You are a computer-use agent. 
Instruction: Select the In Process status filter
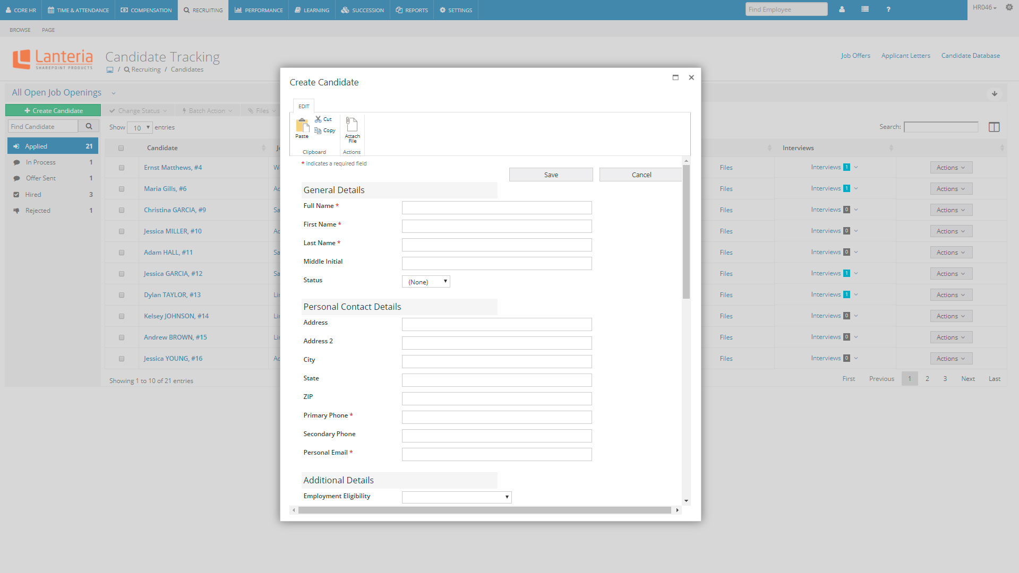[x=53, y=162]
